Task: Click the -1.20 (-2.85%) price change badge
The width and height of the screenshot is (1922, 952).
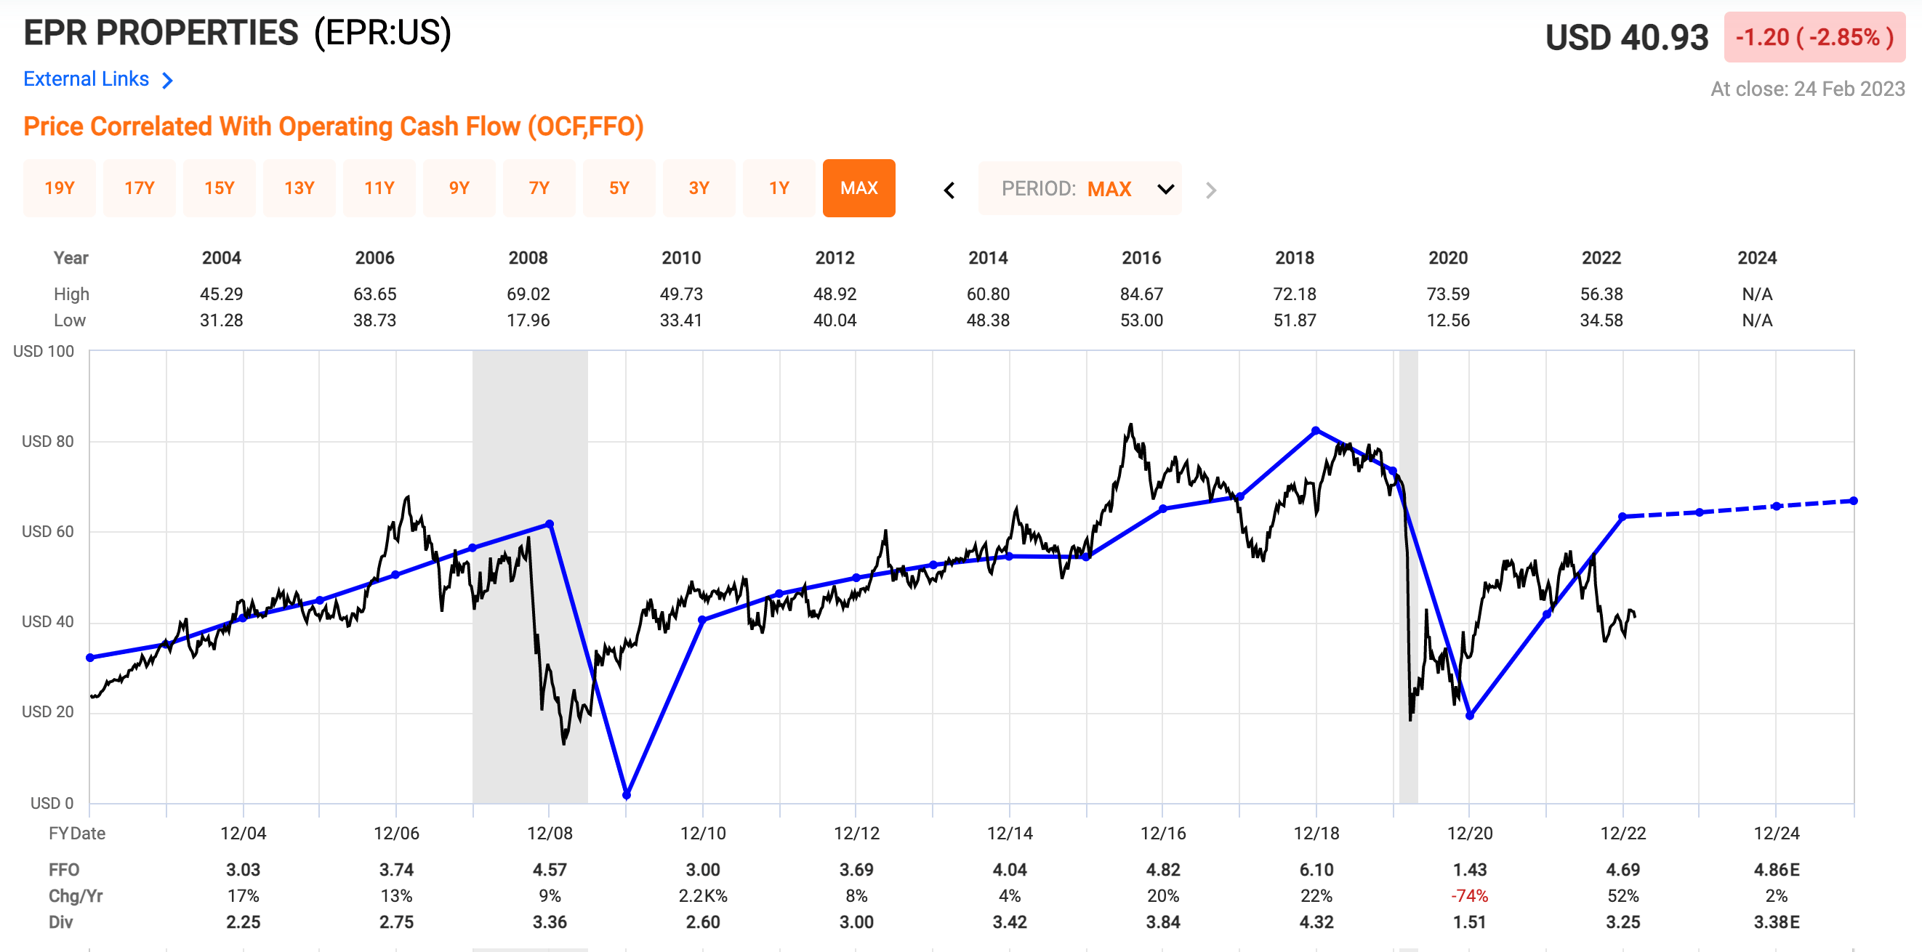Action: (x=1814, y=37)
